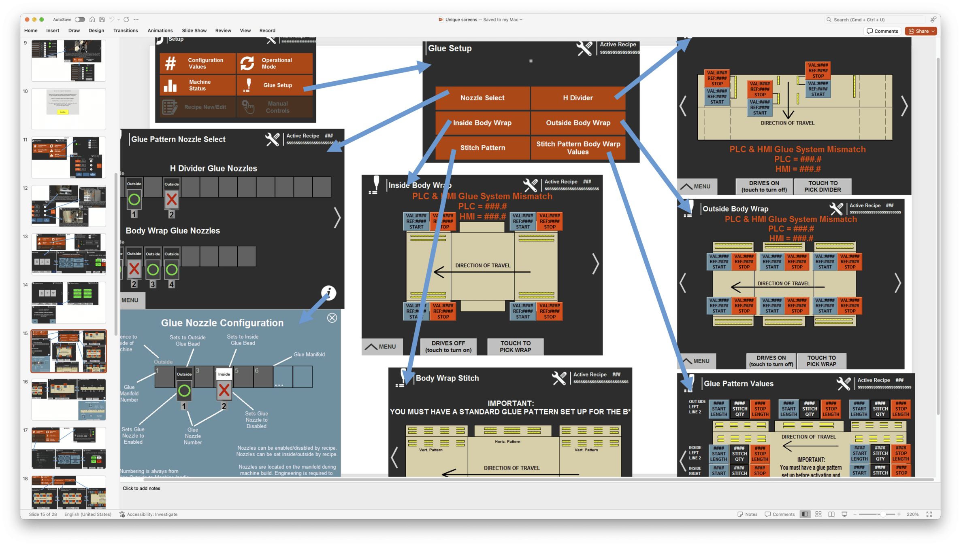Start Slide Show from status bar icon
The width and height of the screenshot is (961, 546).
[844, 514]
